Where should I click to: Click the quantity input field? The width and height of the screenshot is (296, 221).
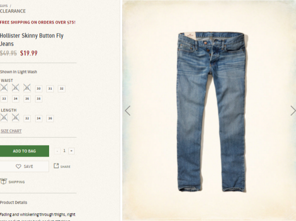tap(64, 151)
